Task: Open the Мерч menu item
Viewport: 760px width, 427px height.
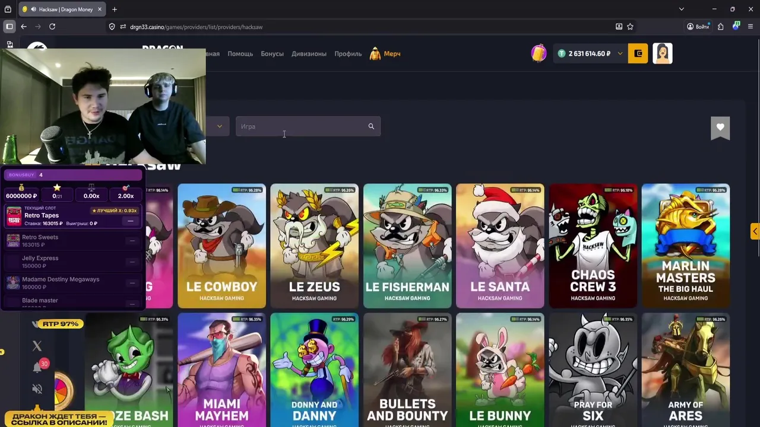Action: [392, 53]
